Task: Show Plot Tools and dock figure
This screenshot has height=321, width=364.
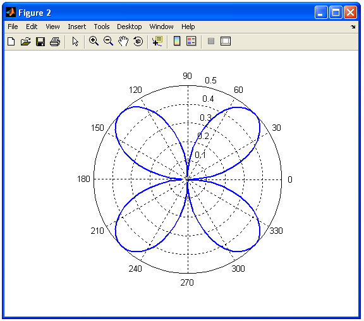Action: pos(226,41)
